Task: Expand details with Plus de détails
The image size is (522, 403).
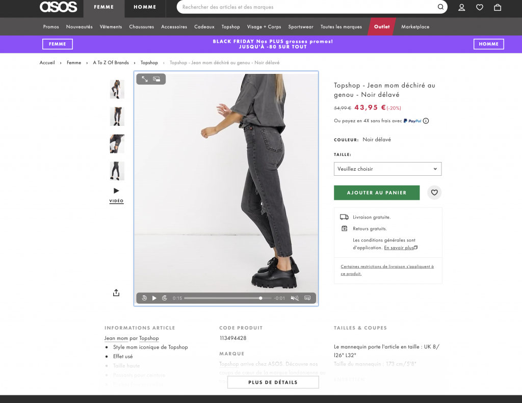Action: tap(273, 382)
